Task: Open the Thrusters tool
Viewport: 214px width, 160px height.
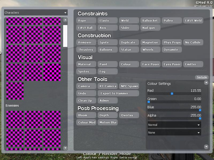Action: [x=86, y=50]
